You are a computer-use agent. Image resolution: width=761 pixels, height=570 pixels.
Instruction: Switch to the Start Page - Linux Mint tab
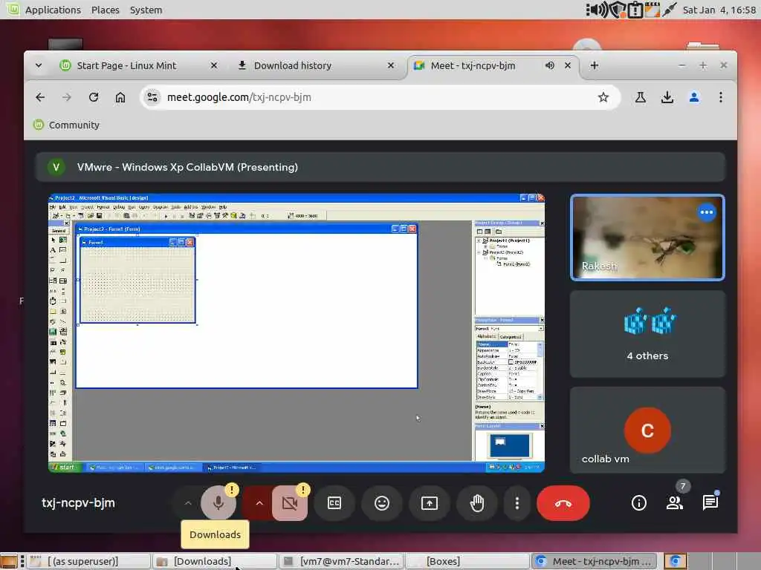(126, 65)
